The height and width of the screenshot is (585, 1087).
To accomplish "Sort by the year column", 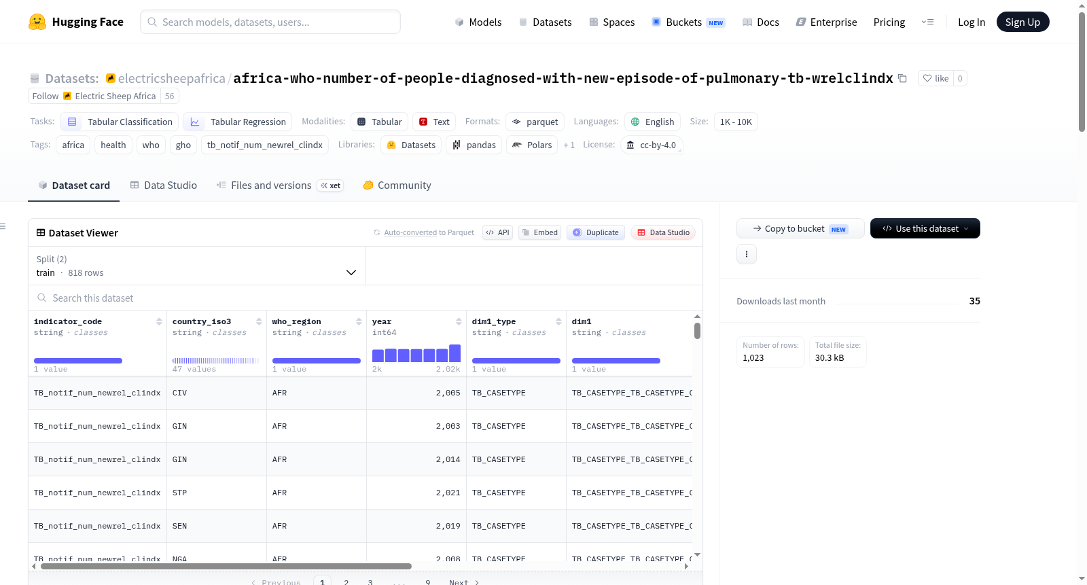I will [x=459, y=322].
